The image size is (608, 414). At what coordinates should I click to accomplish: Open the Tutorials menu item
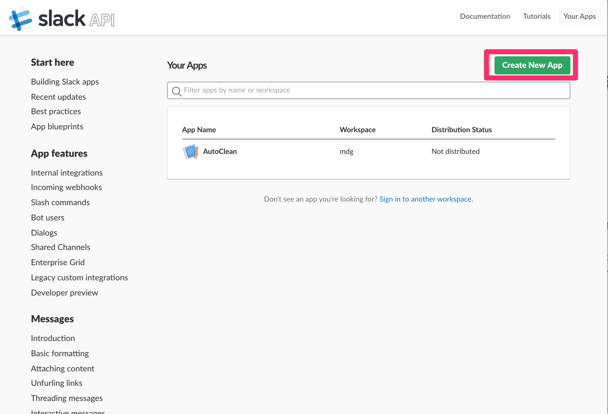pyautogui.click(x=537, y=16)
